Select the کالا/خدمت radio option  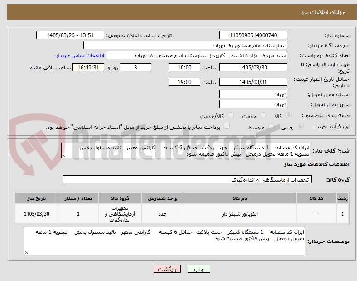coord(231,115)
